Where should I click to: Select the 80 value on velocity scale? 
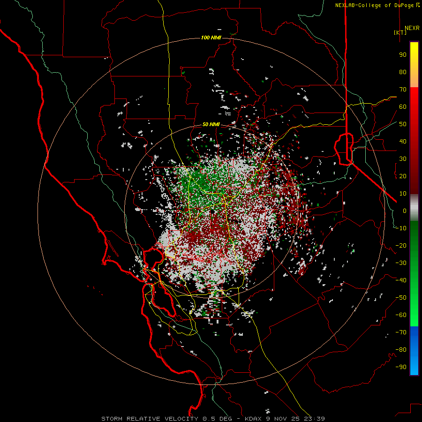pos(403,72)
